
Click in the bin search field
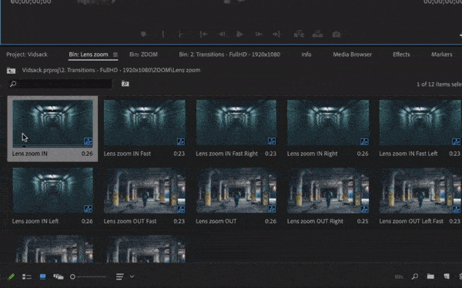tap(60, 84)
